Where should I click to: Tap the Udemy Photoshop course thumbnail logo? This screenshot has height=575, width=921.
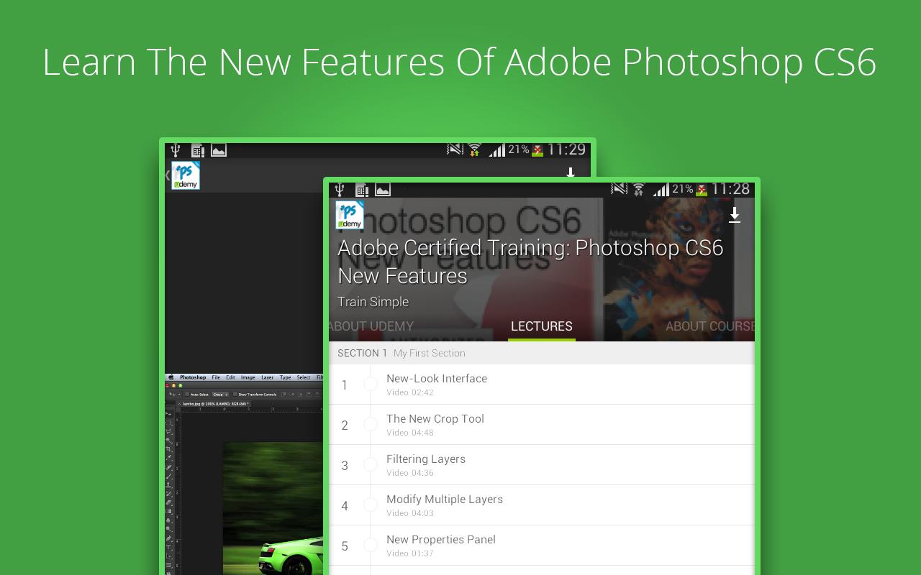click(x=350, y=214)
